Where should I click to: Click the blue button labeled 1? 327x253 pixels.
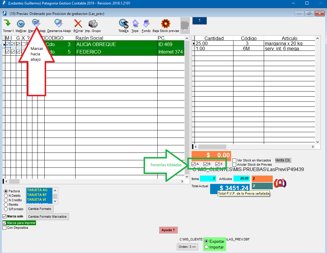tap(200, 21)
